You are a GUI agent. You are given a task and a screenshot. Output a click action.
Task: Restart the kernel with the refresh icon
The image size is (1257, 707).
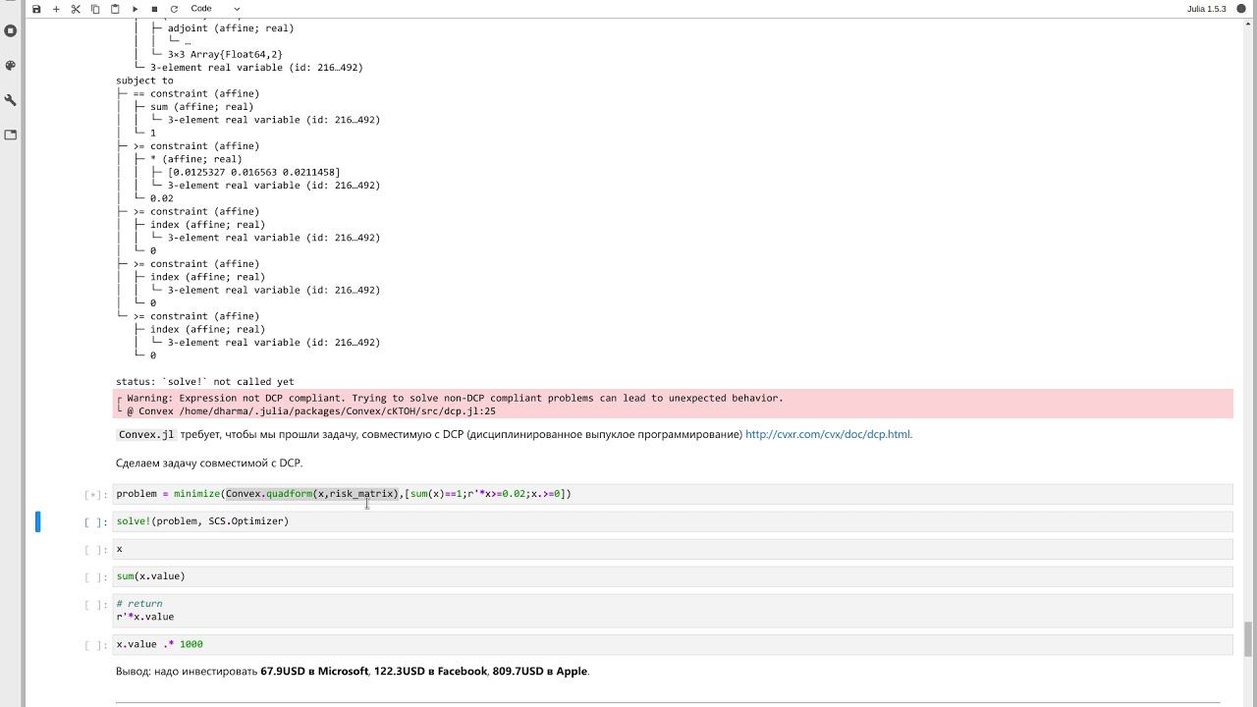174,9
